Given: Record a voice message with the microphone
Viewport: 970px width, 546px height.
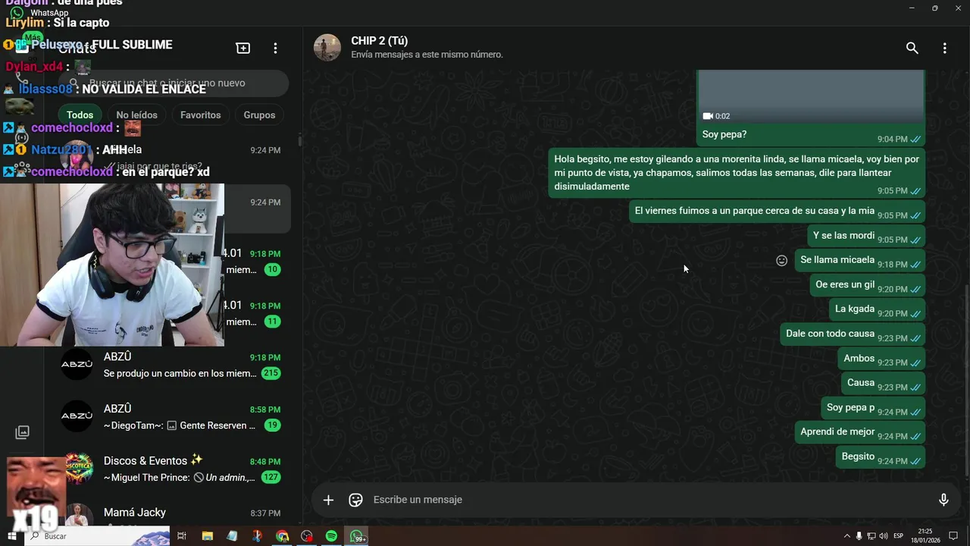Looking at the screenshot, I should pyautogui.click(x=943, y=500).
